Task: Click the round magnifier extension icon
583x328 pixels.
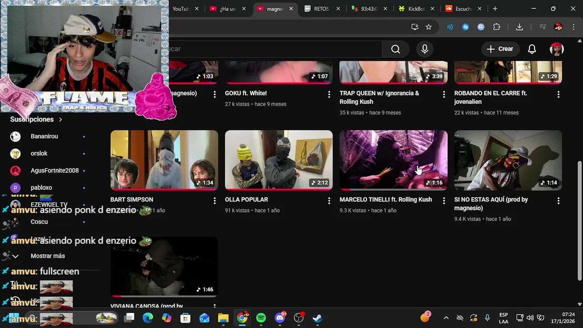Action: (x=481, y=27)
